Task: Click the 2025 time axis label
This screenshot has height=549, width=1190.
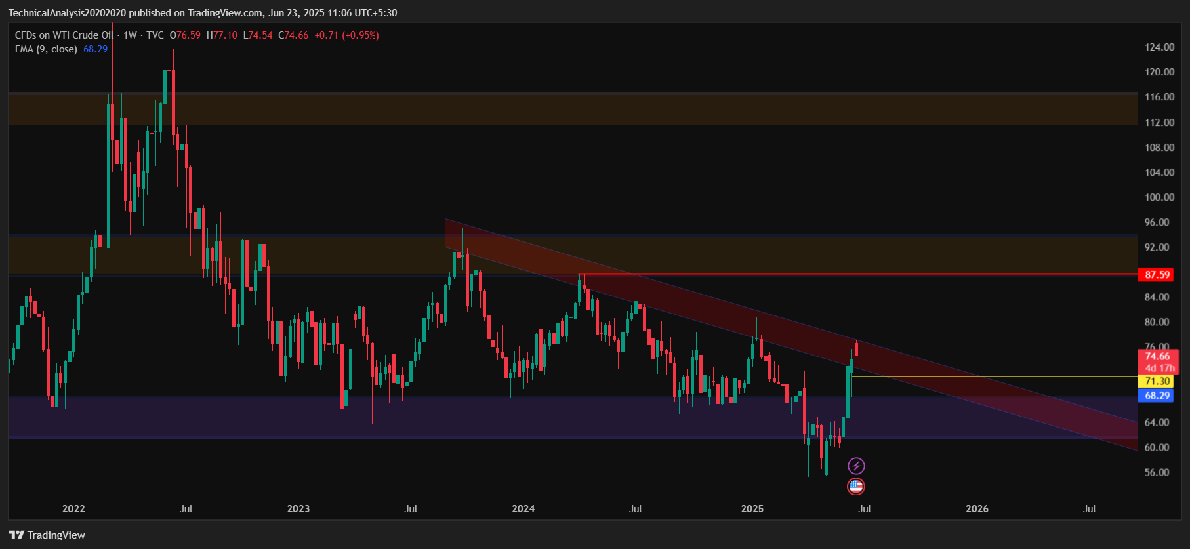Action: (752, 509)
